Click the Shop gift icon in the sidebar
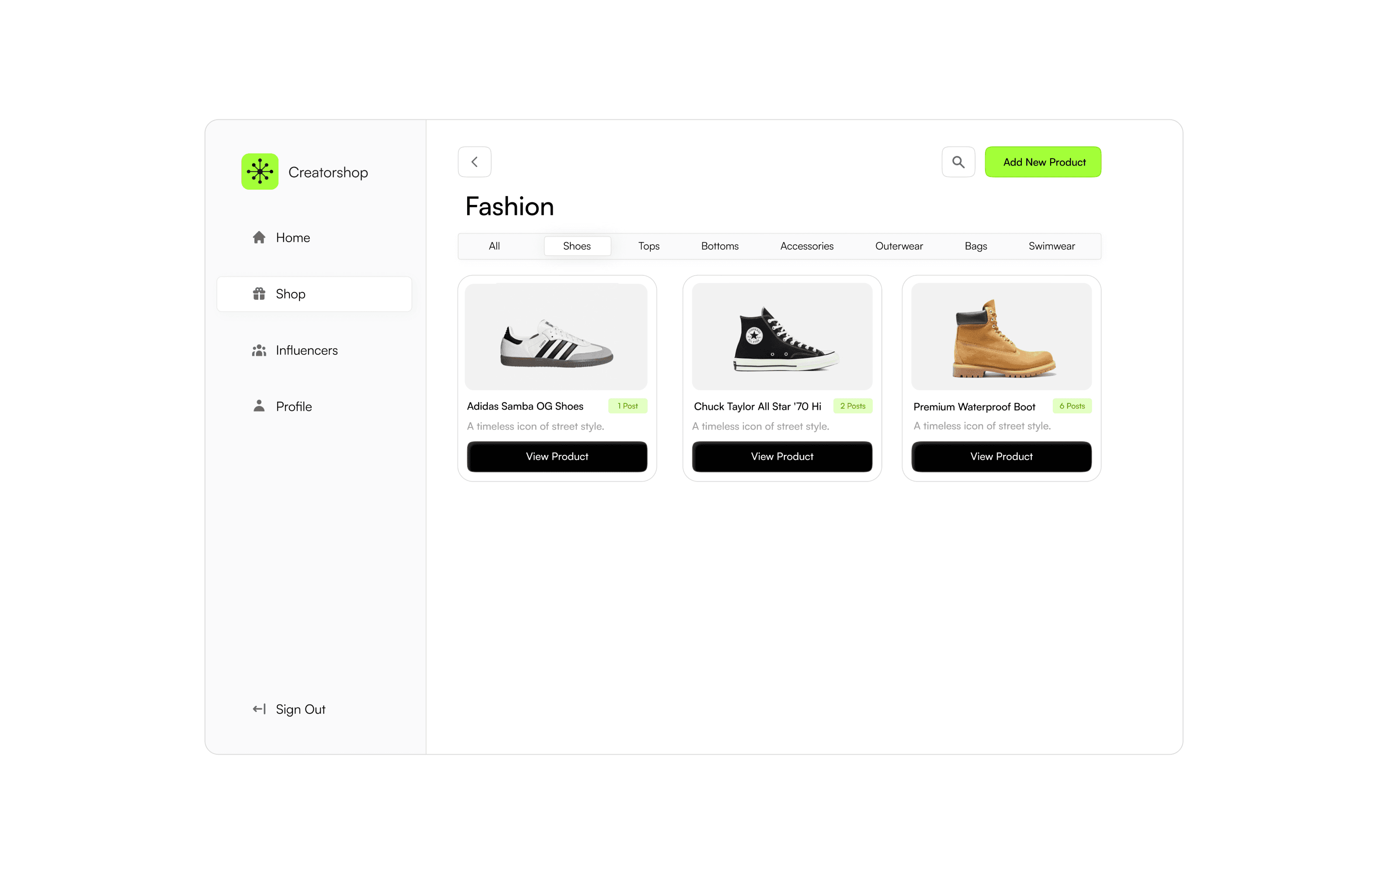Screen dimensions: 1388x874 [x=259, y=294]
